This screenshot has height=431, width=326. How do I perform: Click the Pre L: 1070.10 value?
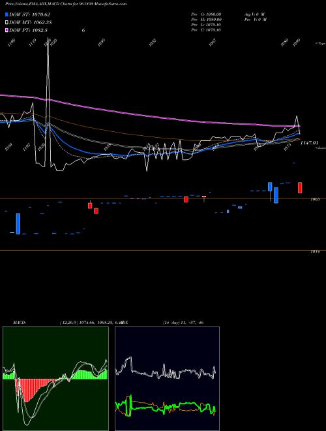(x=206, y=25)
